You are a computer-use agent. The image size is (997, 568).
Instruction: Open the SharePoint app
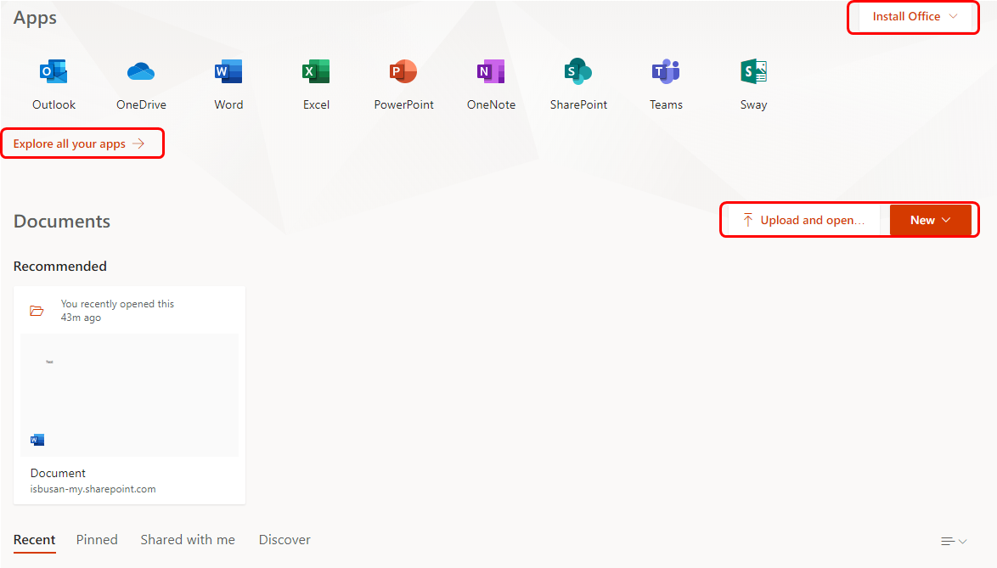(578, 85)
